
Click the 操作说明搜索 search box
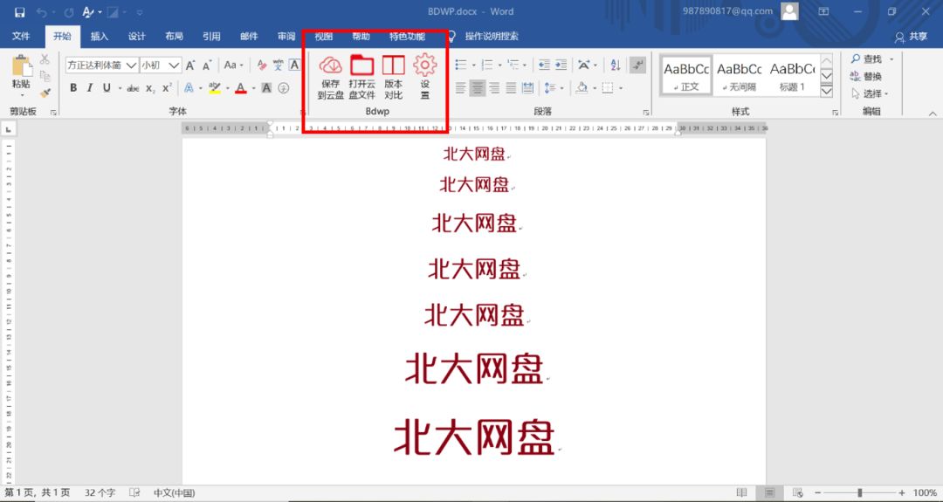pos(492,36)
